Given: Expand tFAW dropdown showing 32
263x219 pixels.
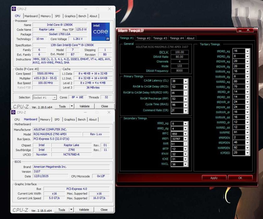Looking at the screenshot, I should 185,154.
